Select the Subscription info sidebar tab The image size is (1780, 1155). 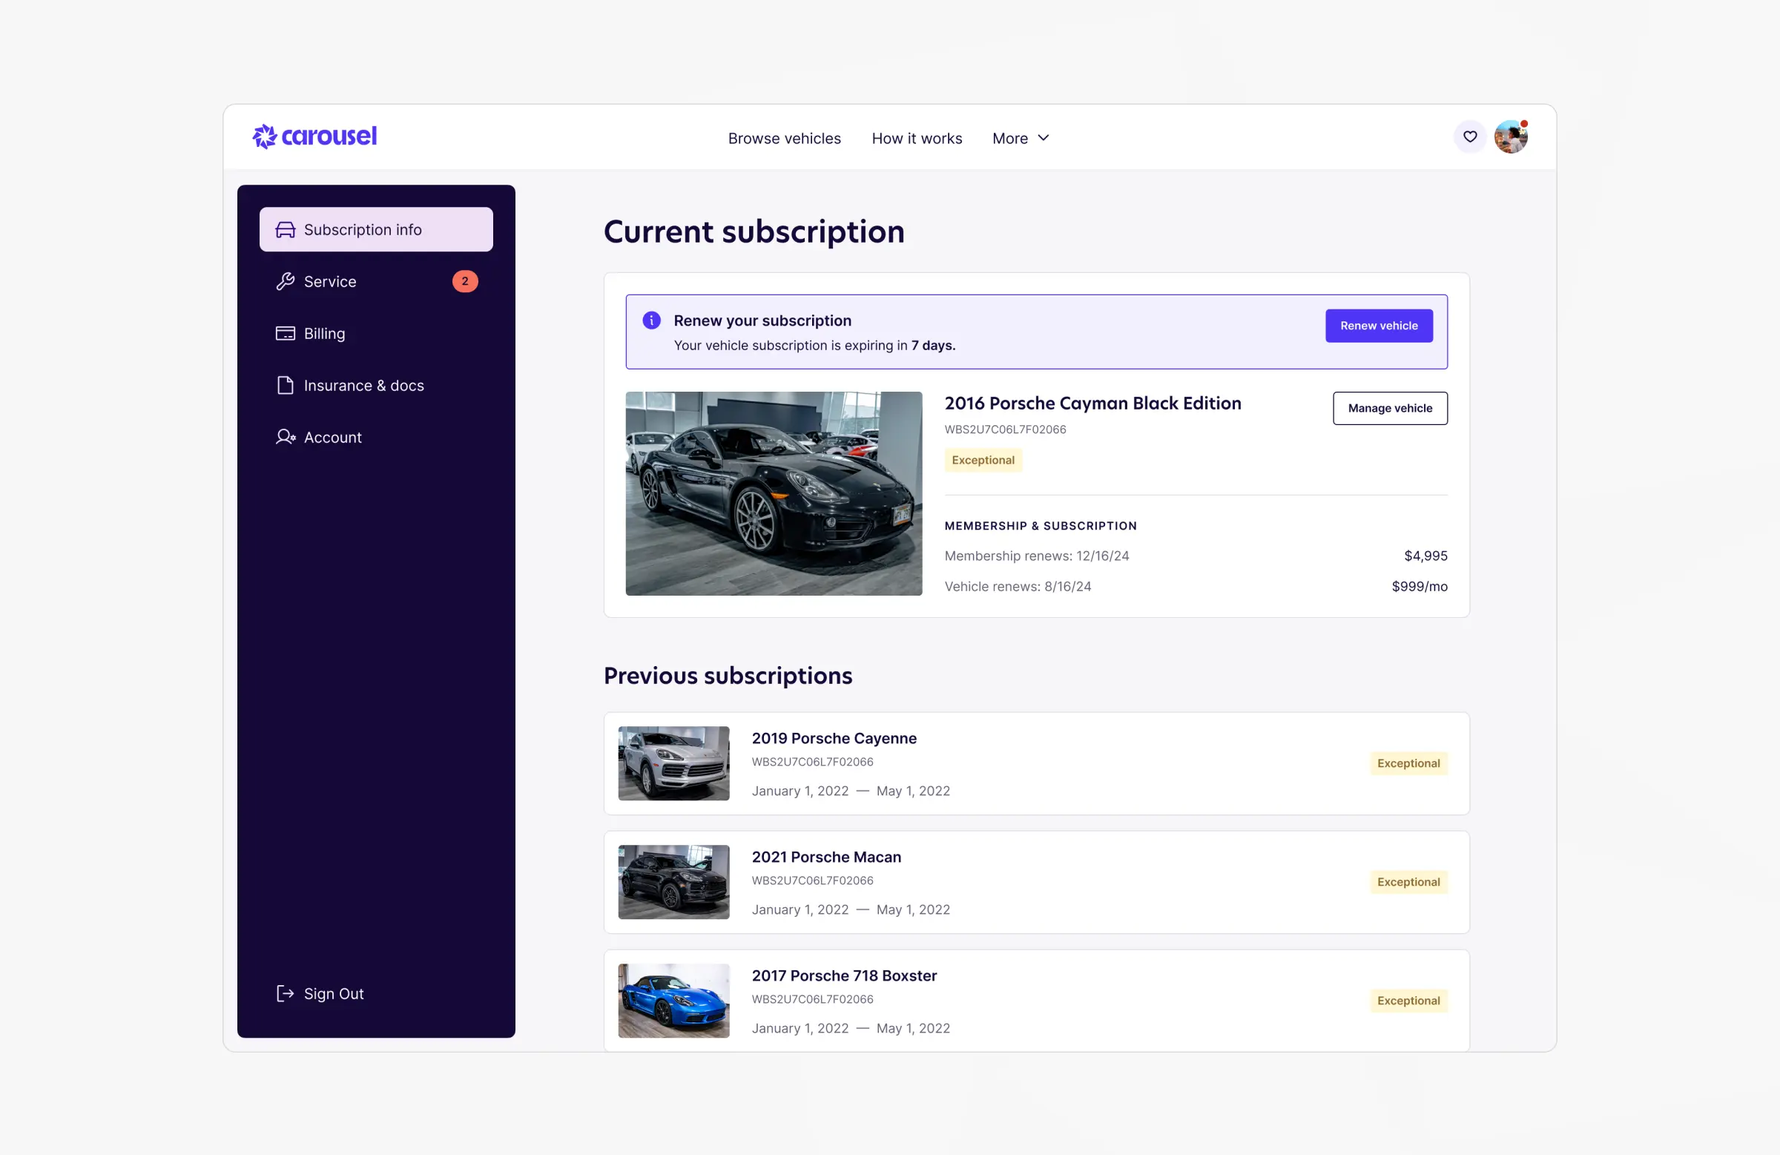375,230
